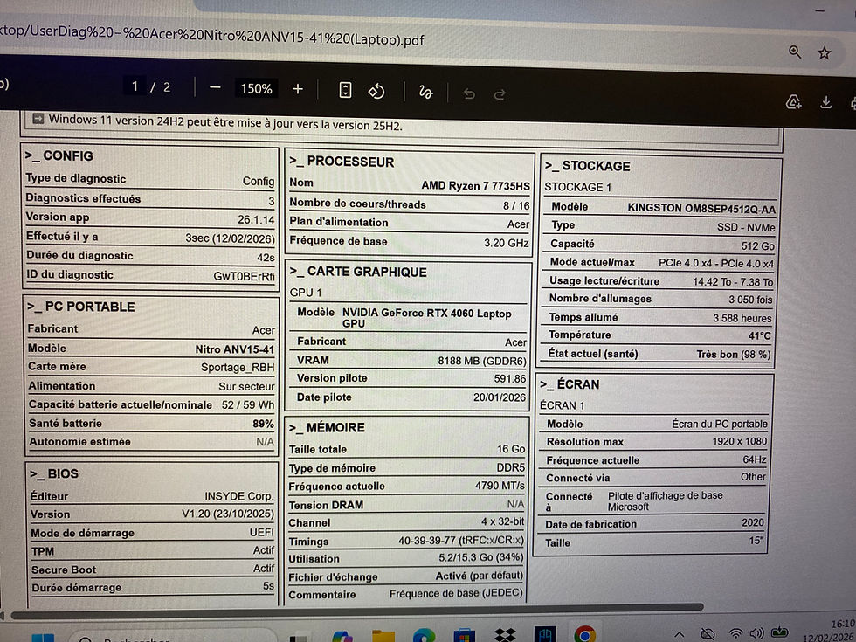Select driver version 591.86
This screenshot has height=642, width=856.
(510, 379)
